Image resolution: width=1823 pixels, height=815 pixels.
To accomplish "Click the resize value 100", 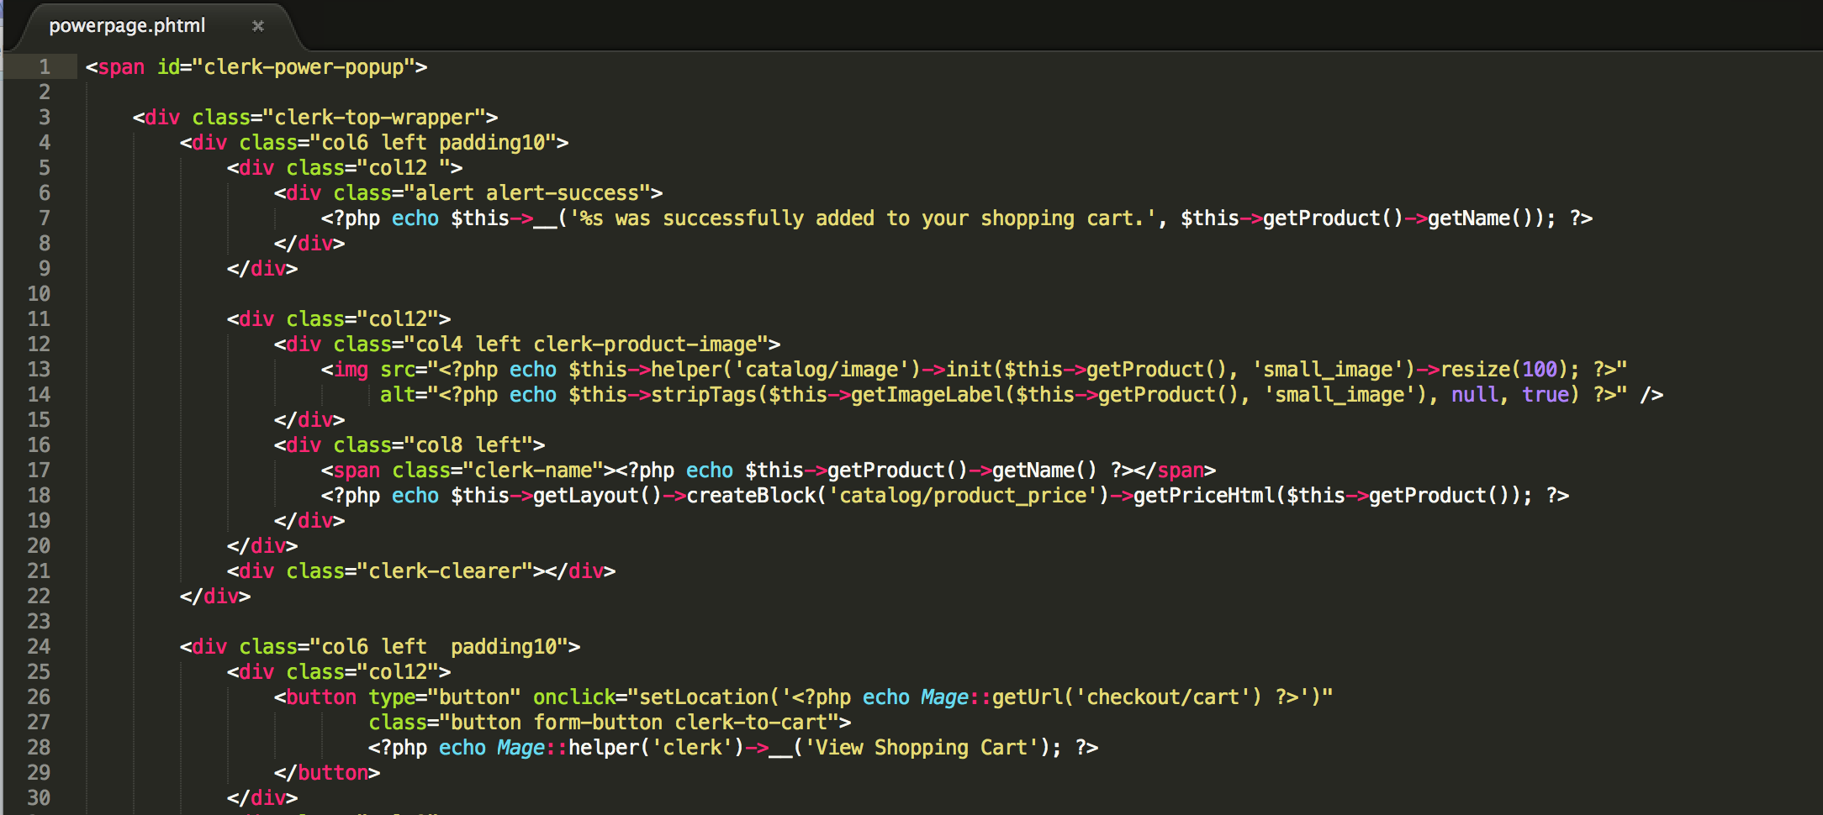I will pos(1540,369).
